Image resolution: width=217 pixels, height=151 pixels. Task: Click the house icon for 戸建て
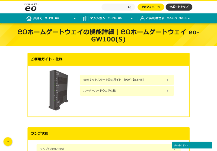[29, 18]
